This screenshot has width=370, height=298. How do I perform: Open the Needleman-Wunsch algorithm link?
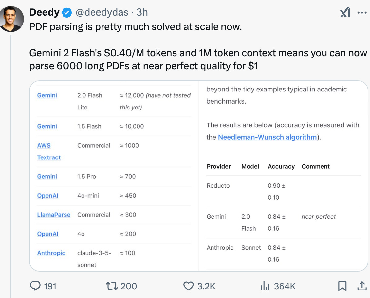(267, 137)
